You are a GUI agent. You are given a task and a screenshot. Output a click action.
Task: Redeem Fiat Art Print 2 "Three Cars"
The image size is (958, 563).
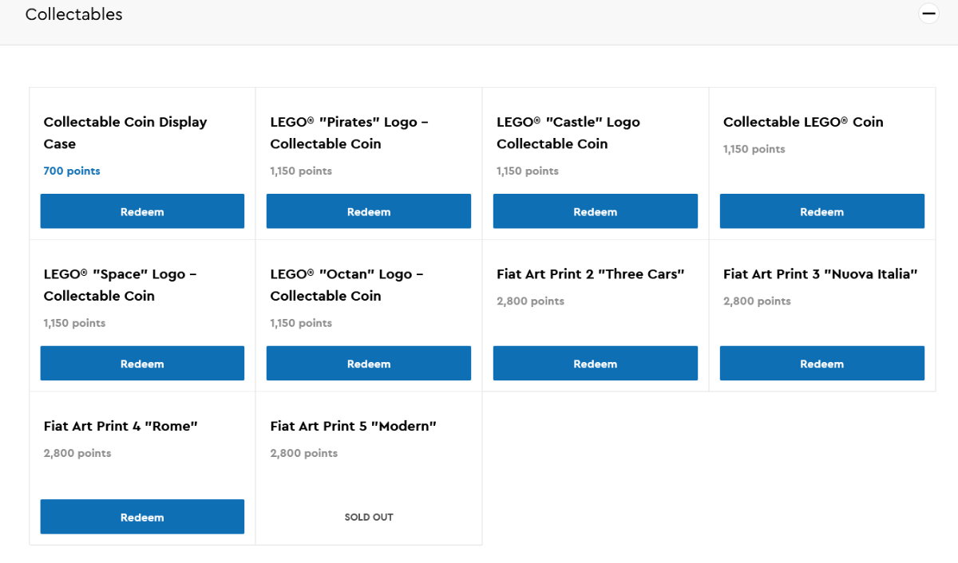point(596,364)
